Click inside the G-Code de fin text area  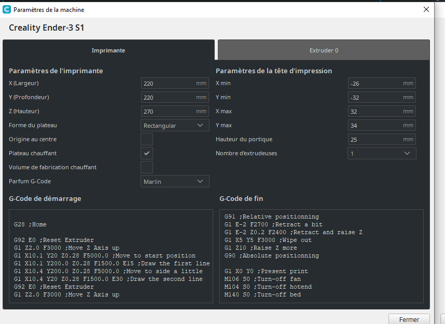click(x=322, y=256)
